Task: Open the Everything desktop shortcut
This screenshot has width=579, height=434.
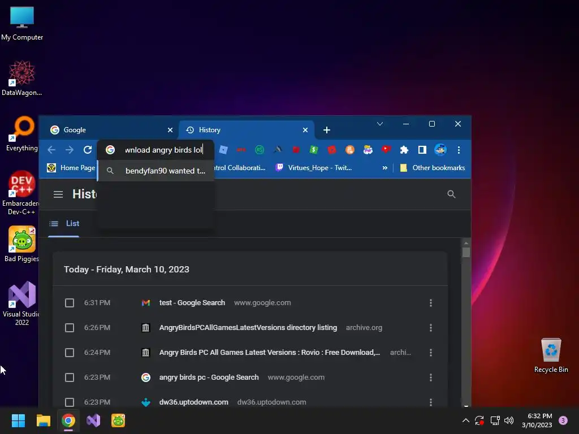Action: pyautogui.click(x=22, y=133)
